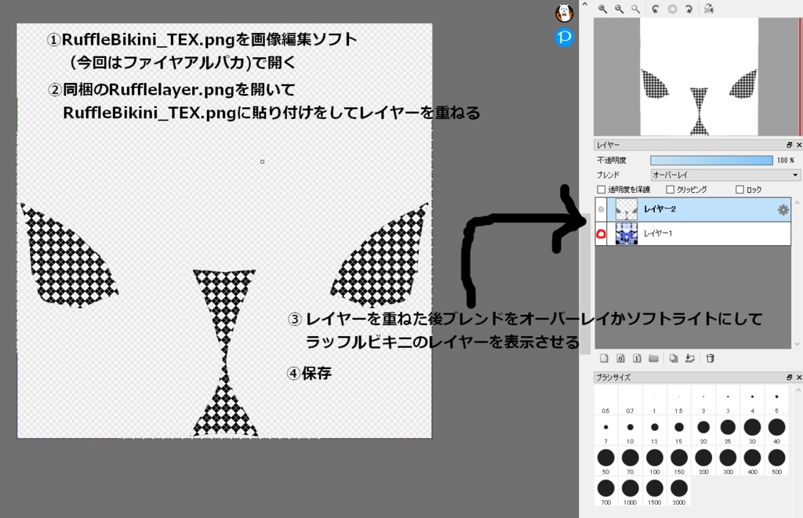This screenshot has width=803, height=518.
Task: Duplicate the current layer
Action: (x=674, y=358)
